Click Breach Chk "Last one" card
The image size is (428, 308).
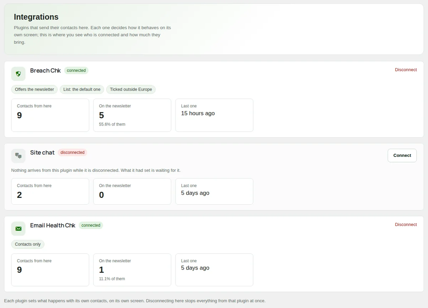(x=214, y=115)
